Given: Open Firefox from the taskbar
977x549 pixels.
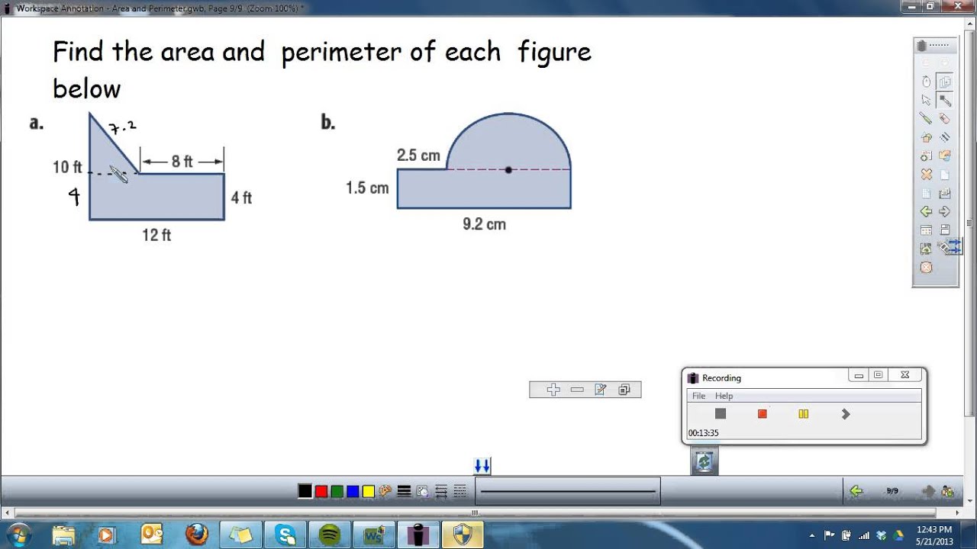Looking at the screenshot, I should click(x=196, y=535).
